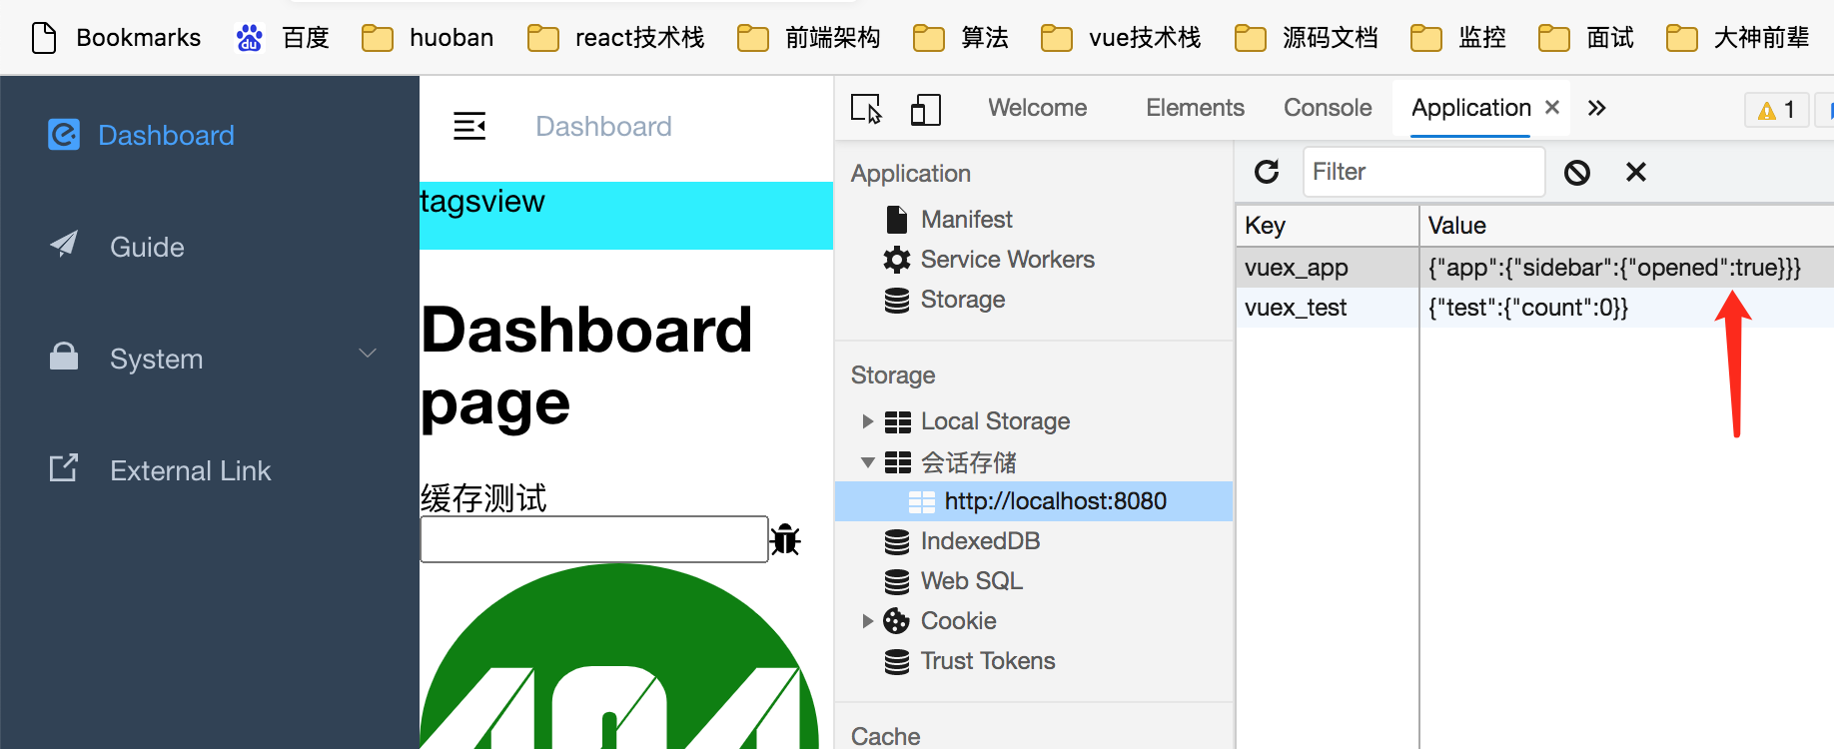Open the warnings counter badge

(x=1777, y=110)
